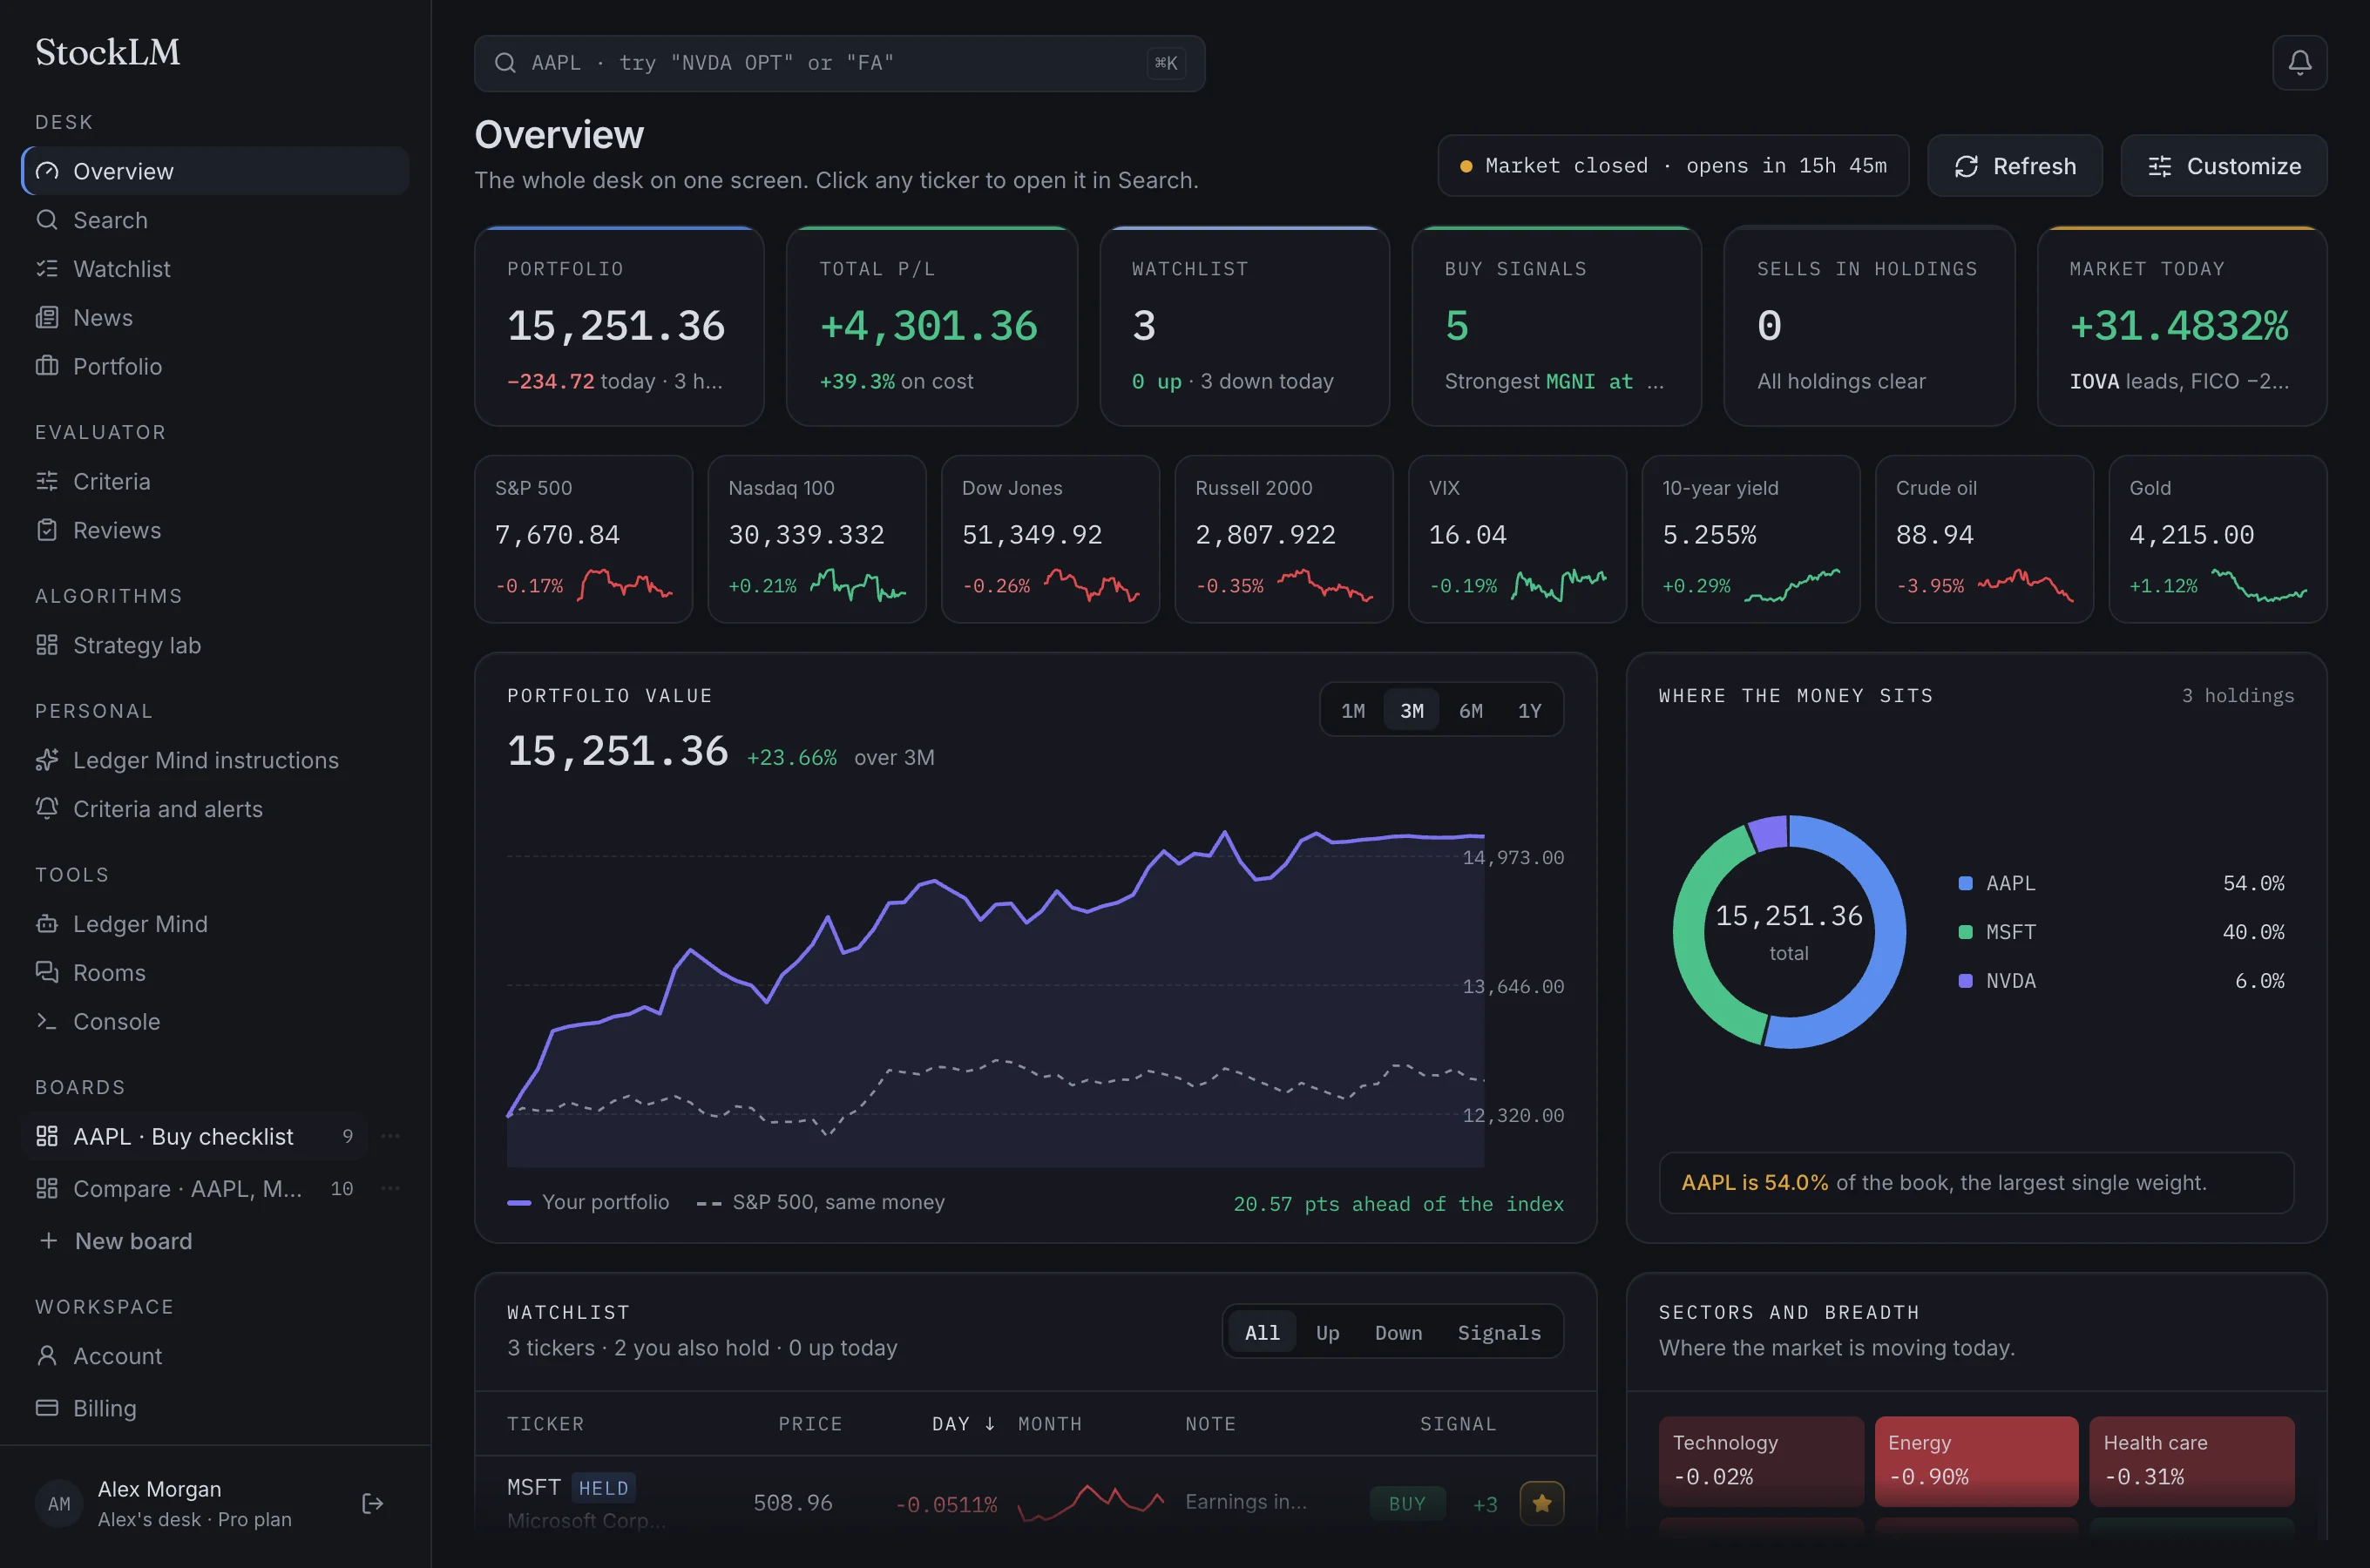
Task: Click the Criteria sliders icon in sidebar
Action: (47, 481)
